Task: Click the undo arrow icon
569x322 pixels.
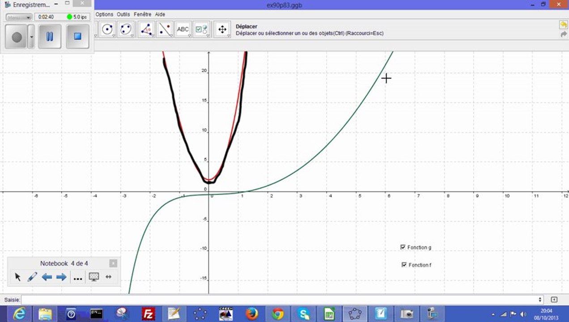Action: coord(563,25)
